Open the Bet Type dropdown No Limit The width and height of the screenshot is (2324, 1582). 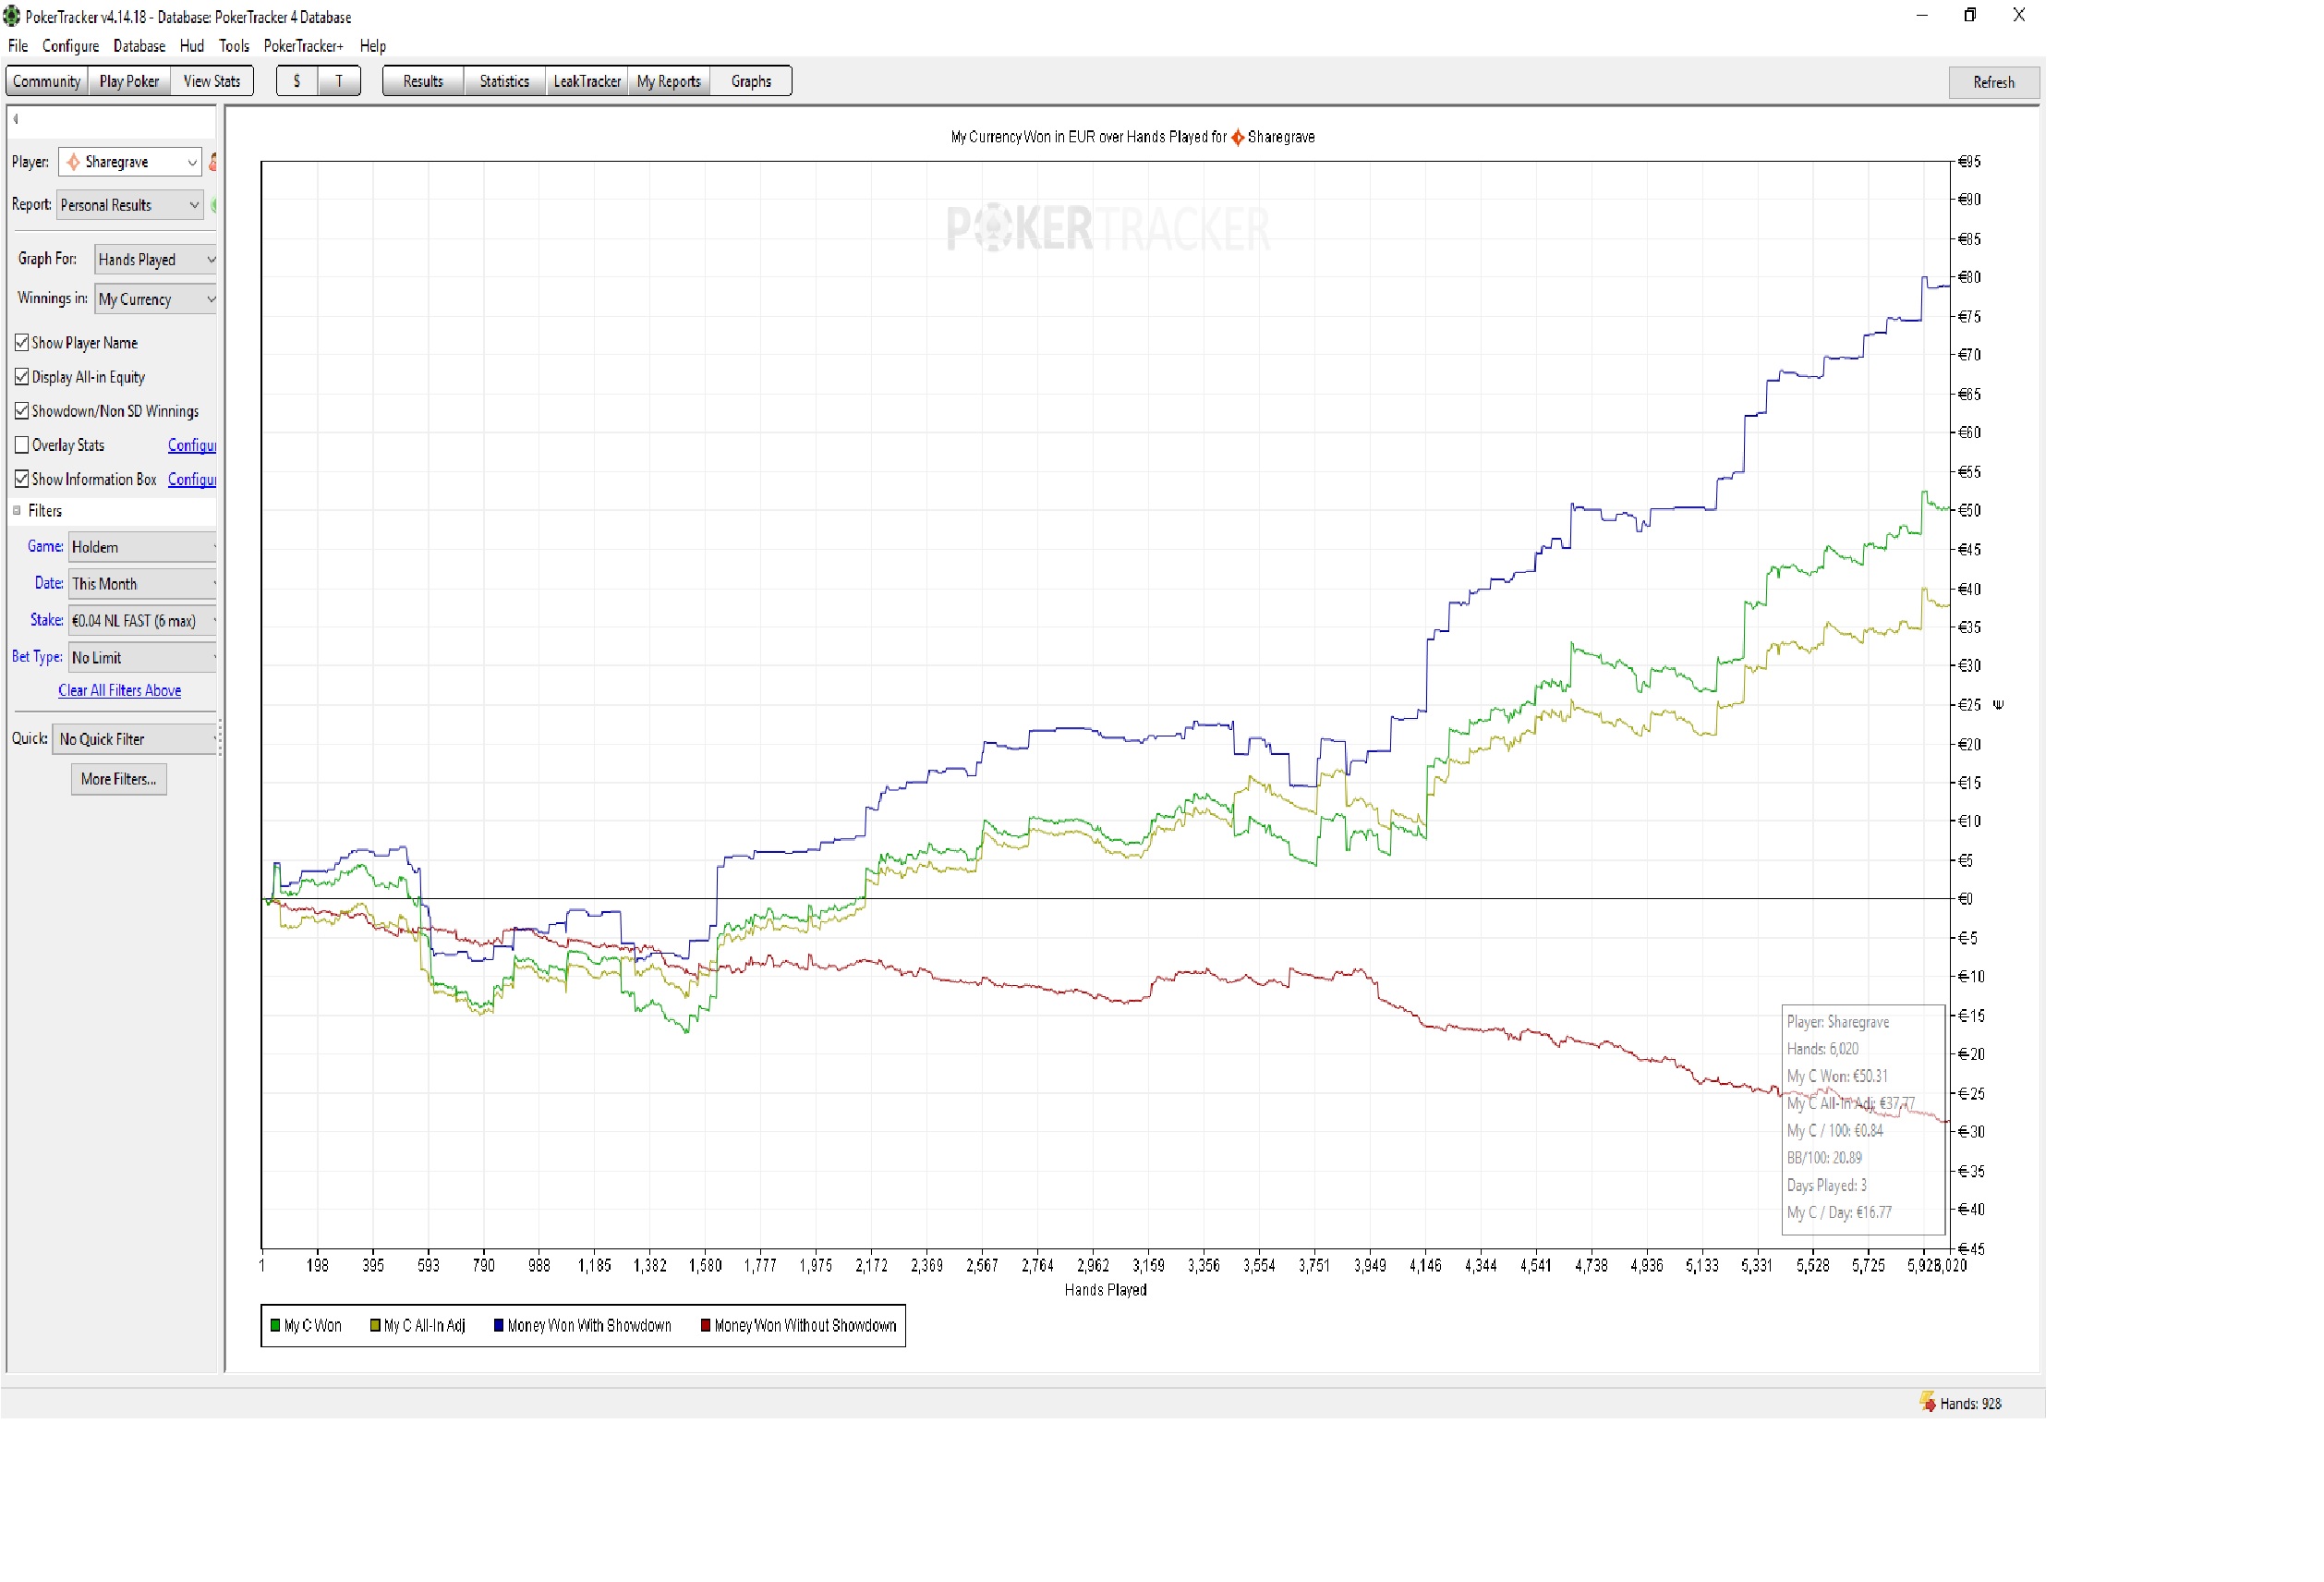[143, 659]
